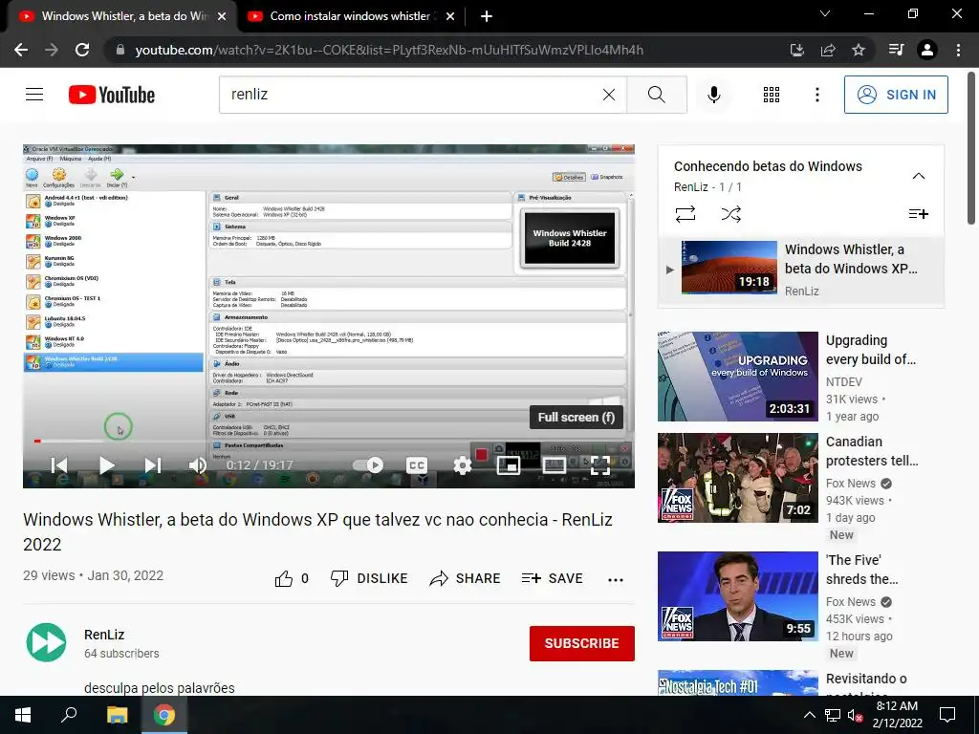Open the player settings gear
Image resolution: width=979 pixels, height=734 pixels.
pos(462,465)
